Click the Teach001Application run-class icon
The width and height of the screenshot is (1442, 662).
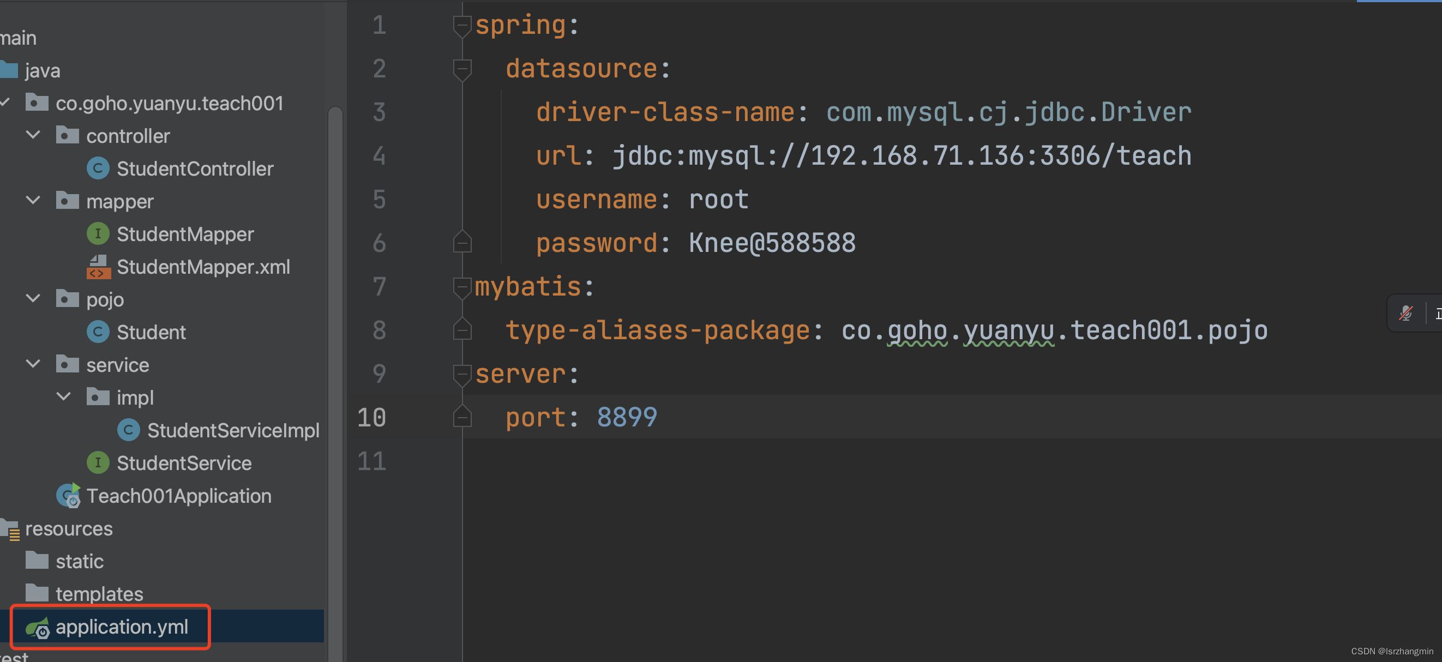coord(68,496)
